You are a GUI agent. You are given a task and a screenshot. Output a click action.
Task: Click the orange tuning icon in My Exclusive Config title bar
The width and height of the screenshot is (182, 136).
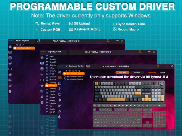(x=158, y=66)
